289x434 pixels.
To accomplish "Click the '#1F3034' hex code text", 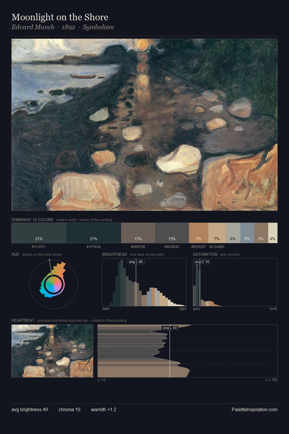I will 94,247.
